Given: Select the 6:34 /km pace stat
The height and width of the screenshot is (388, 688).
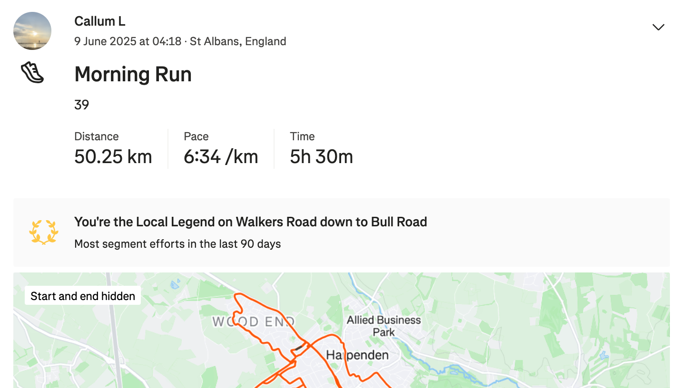Looking at the screenshot, I should coord(221,157).
